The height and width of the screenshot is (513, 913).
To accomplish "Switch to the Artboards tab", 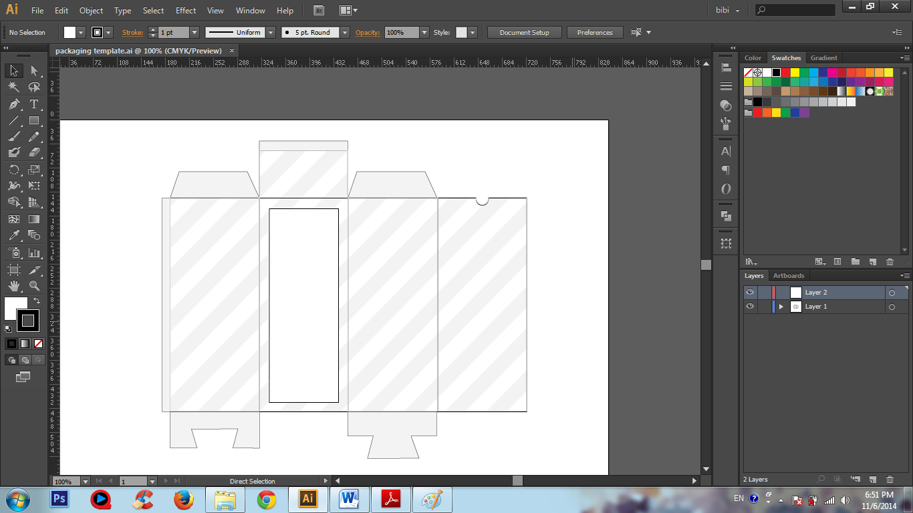I will (789, 276).
